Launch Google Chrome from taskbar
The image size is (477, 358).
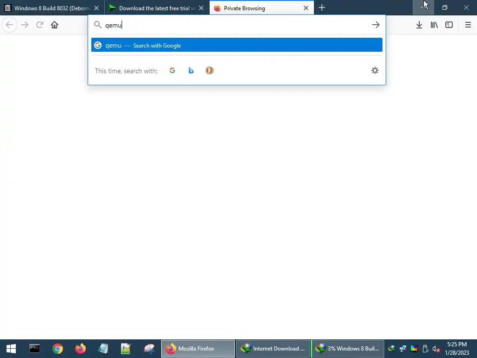coord(57,349)
